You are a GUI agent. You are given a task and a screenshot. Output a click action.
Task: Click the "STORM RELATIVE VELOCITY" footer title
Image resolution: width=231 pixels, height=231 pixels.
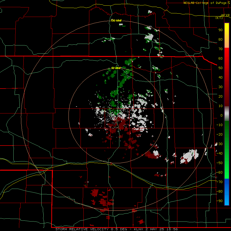[x=82, y=229]
